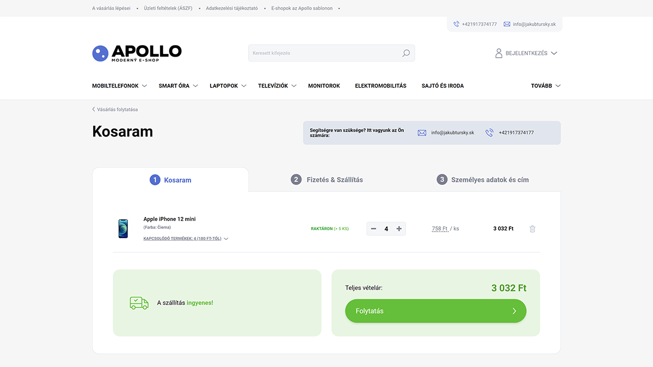Open Elektromobilitás category
The height and width of the screenshot is (367, 653).
coord(381,86)
